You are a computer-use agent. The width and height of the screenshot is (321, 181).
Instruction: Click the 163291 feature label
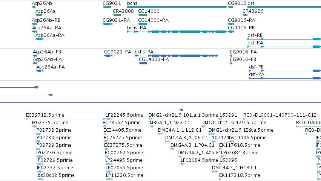click(x=228, y=115)
